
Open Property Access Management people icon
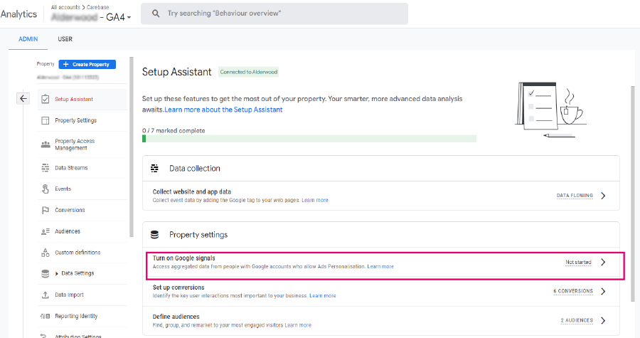[x=46, y=144]
